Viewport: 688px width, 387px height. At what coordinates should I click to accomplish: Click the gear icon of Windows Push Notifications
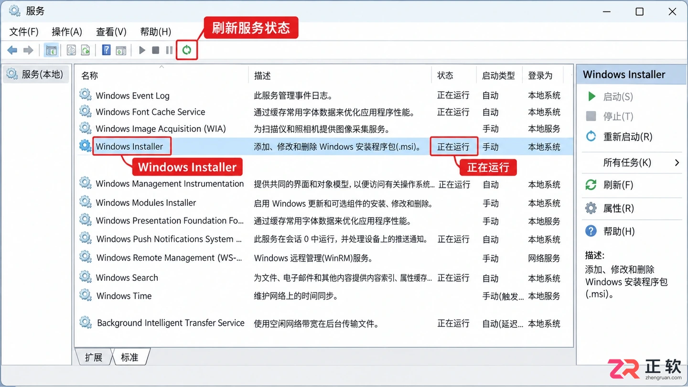(x=86, y=238)
